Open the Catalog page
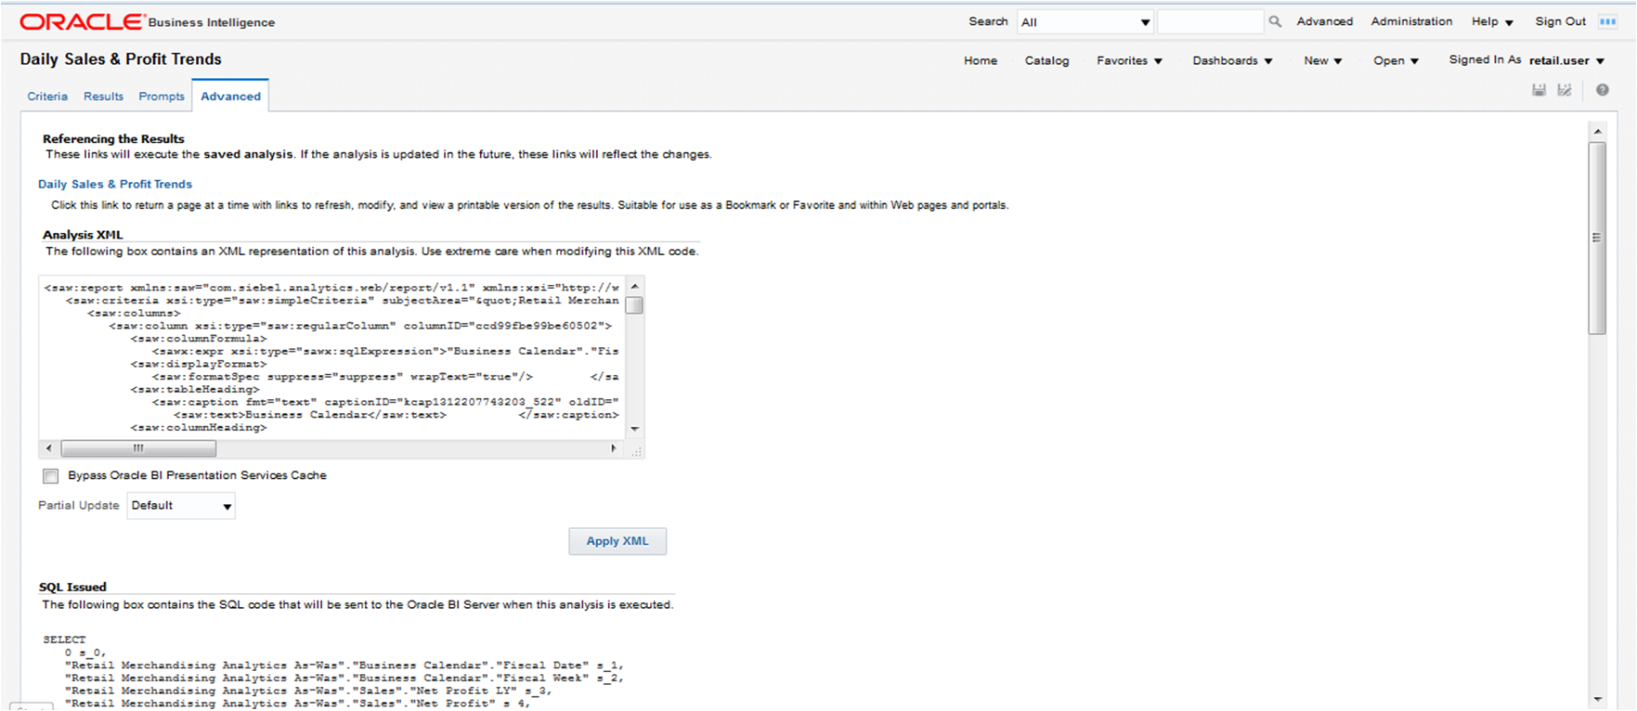Image resolution: width=1637 pixels, height=711 pixels. pyautogui.click(x=1046, y=60)
